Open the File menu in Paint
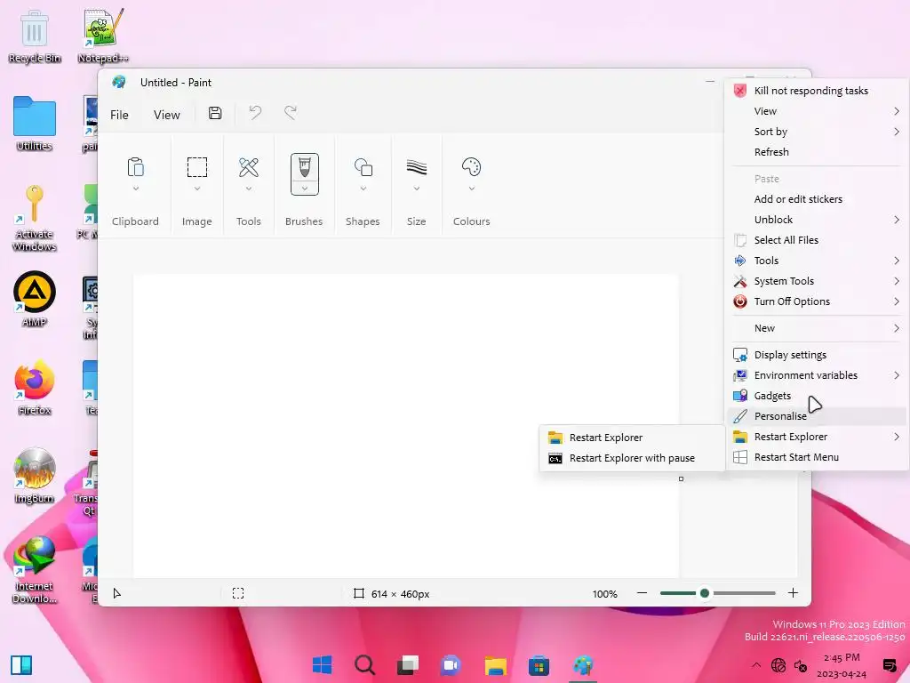 click(x=120, y=115)
